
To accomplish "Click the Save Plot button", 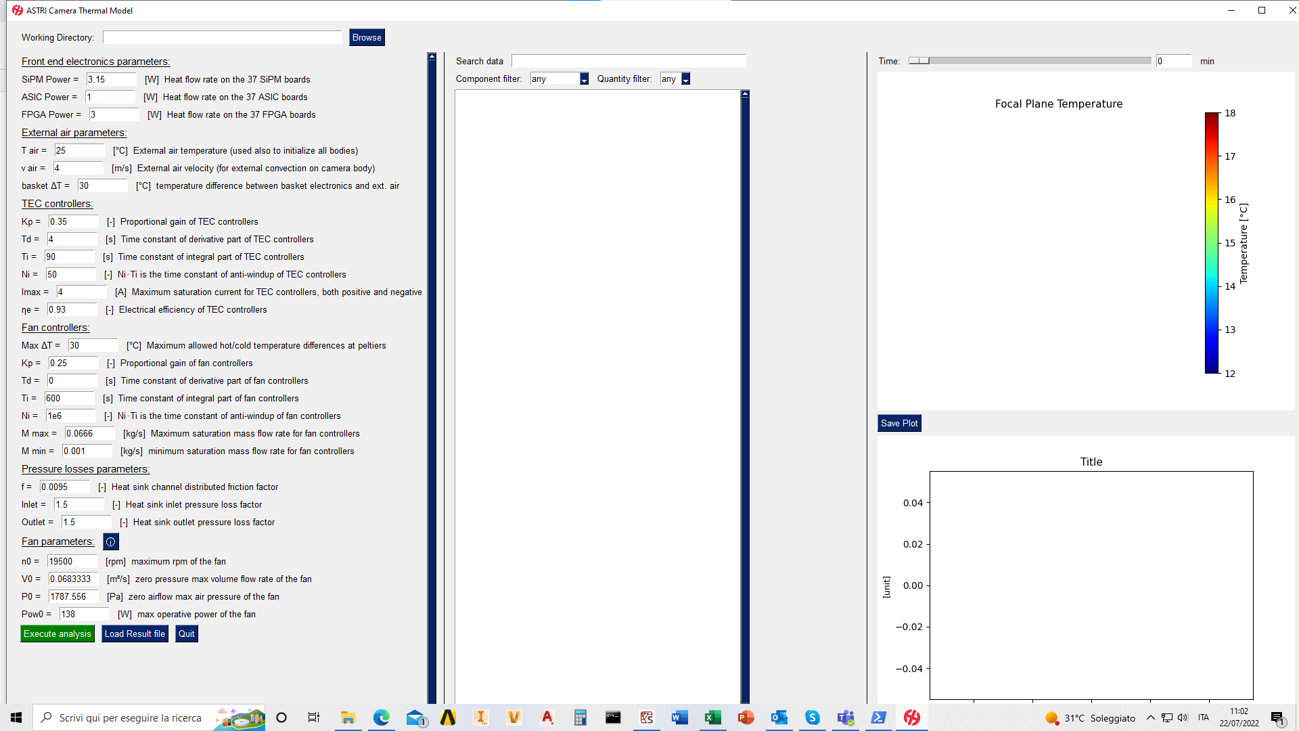I will click(x=898, y=423).
